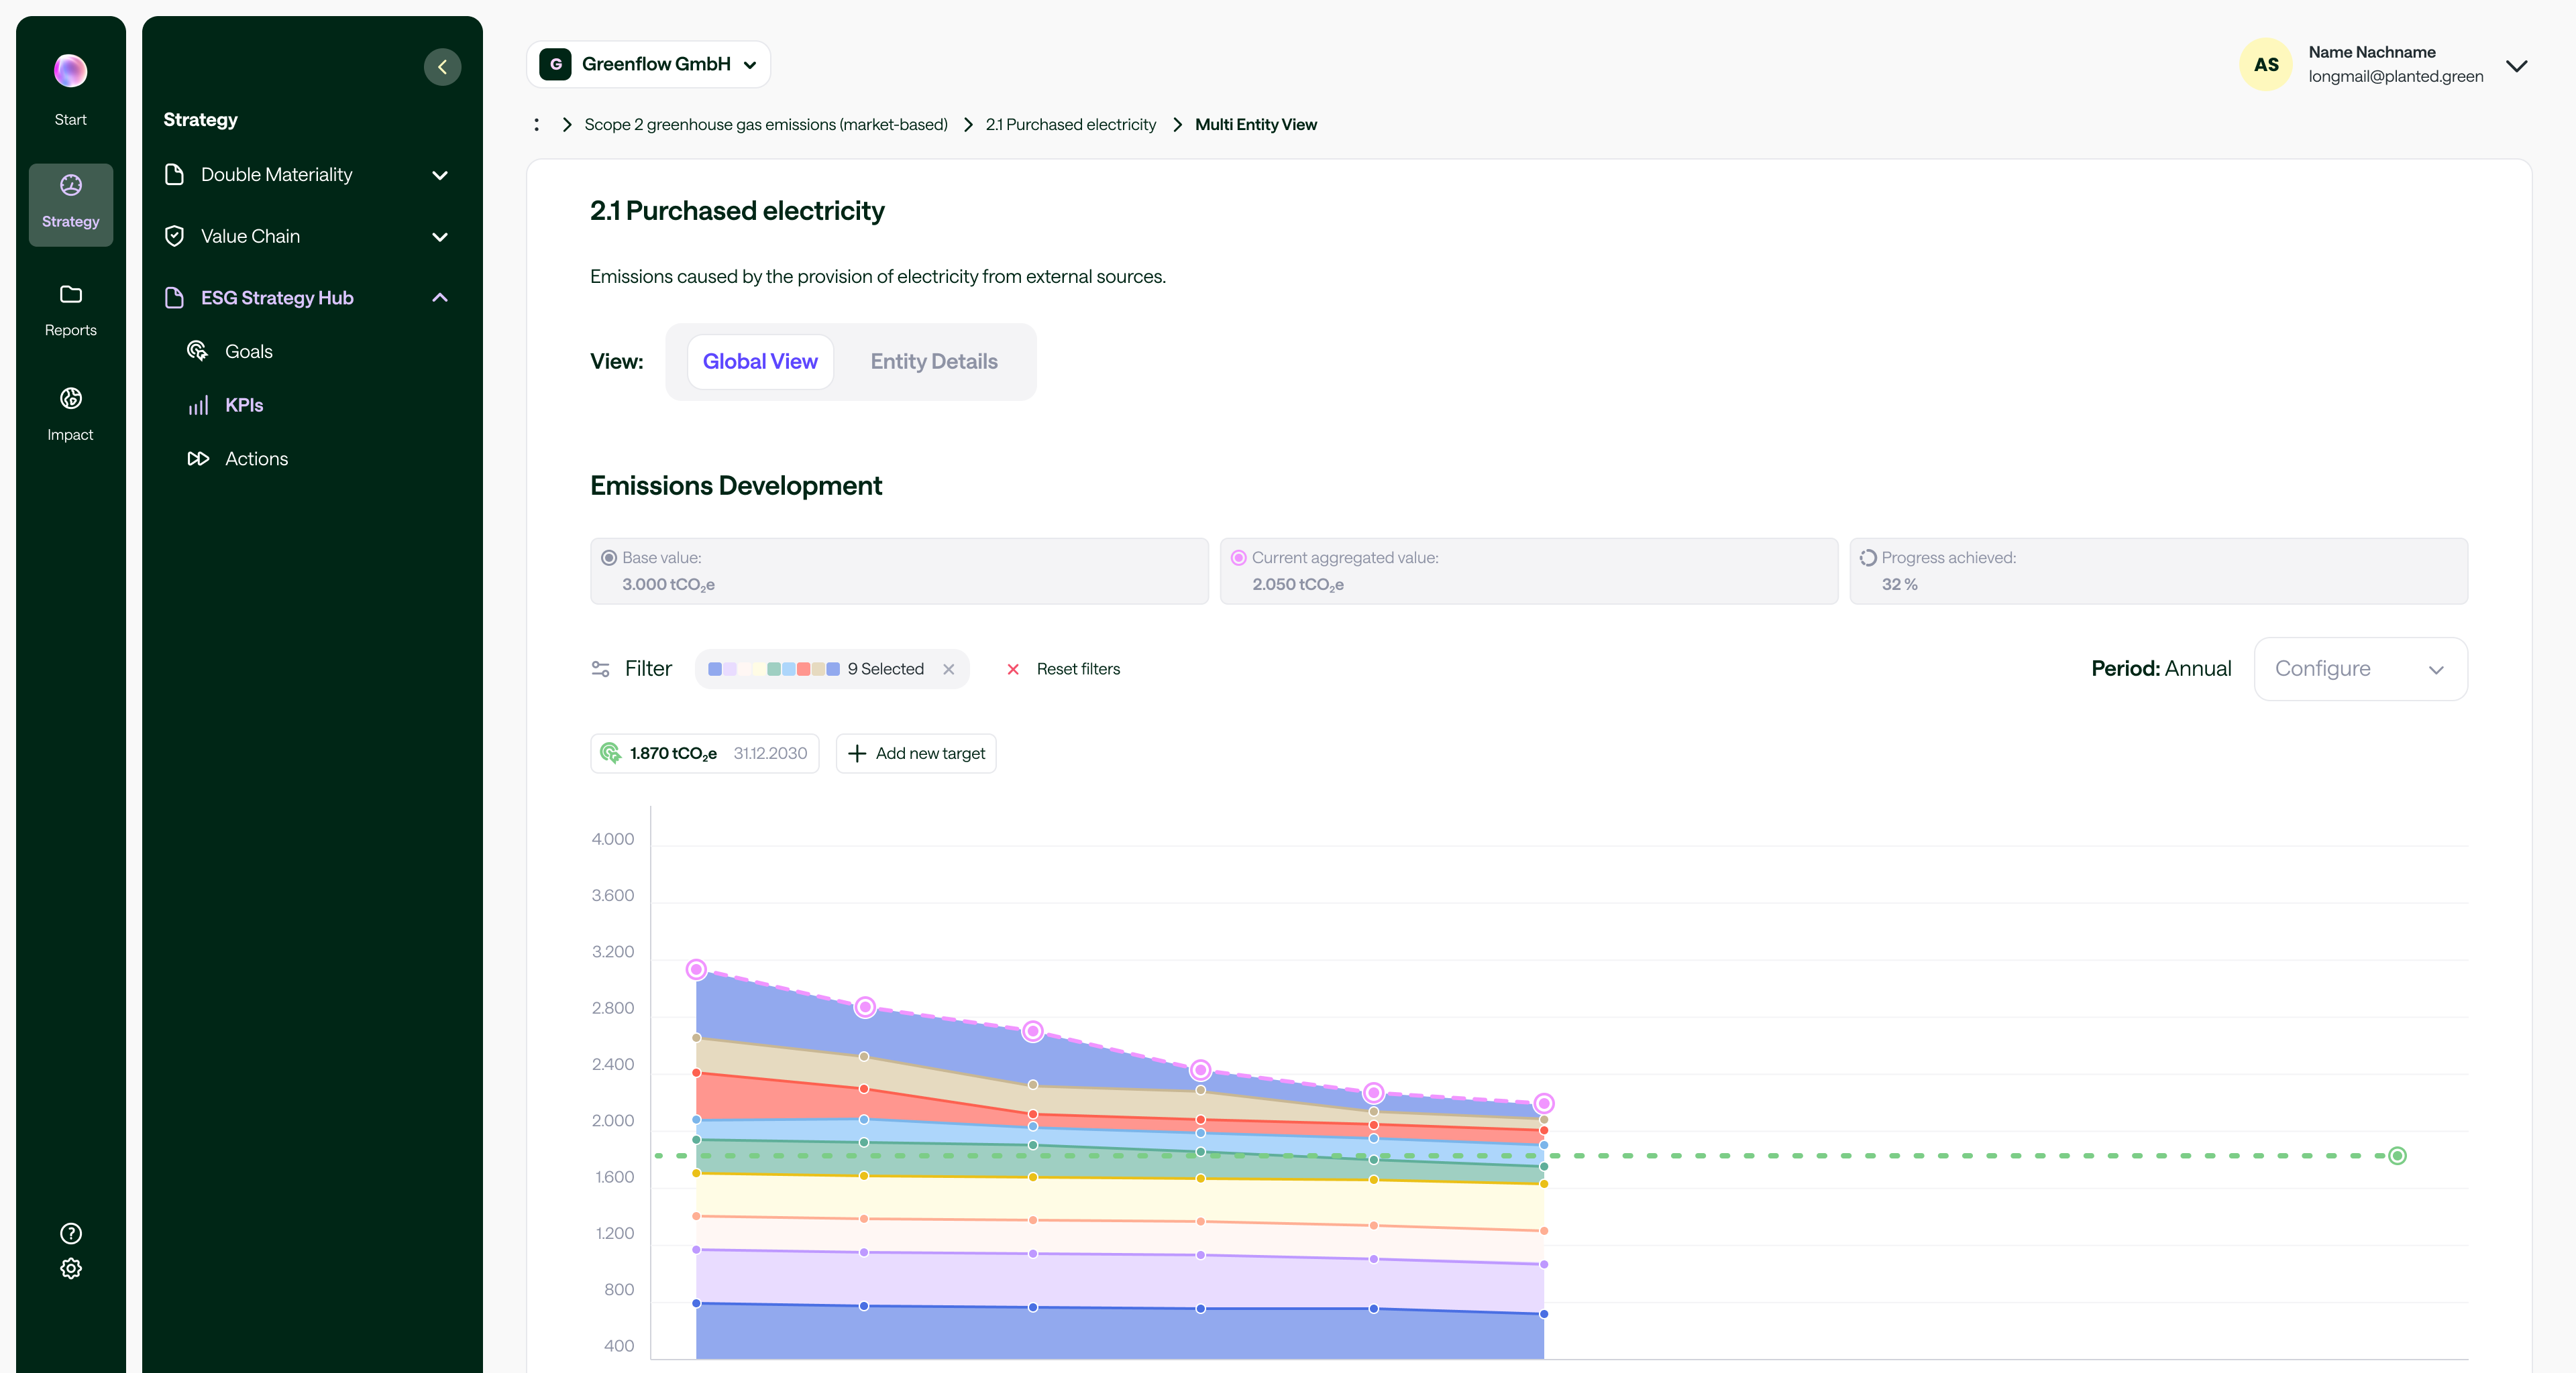Image resolution: width=2576 pixels, height=1373 pixels.
Task: Click the Value Chain shield icon
Action: (174, 236)
